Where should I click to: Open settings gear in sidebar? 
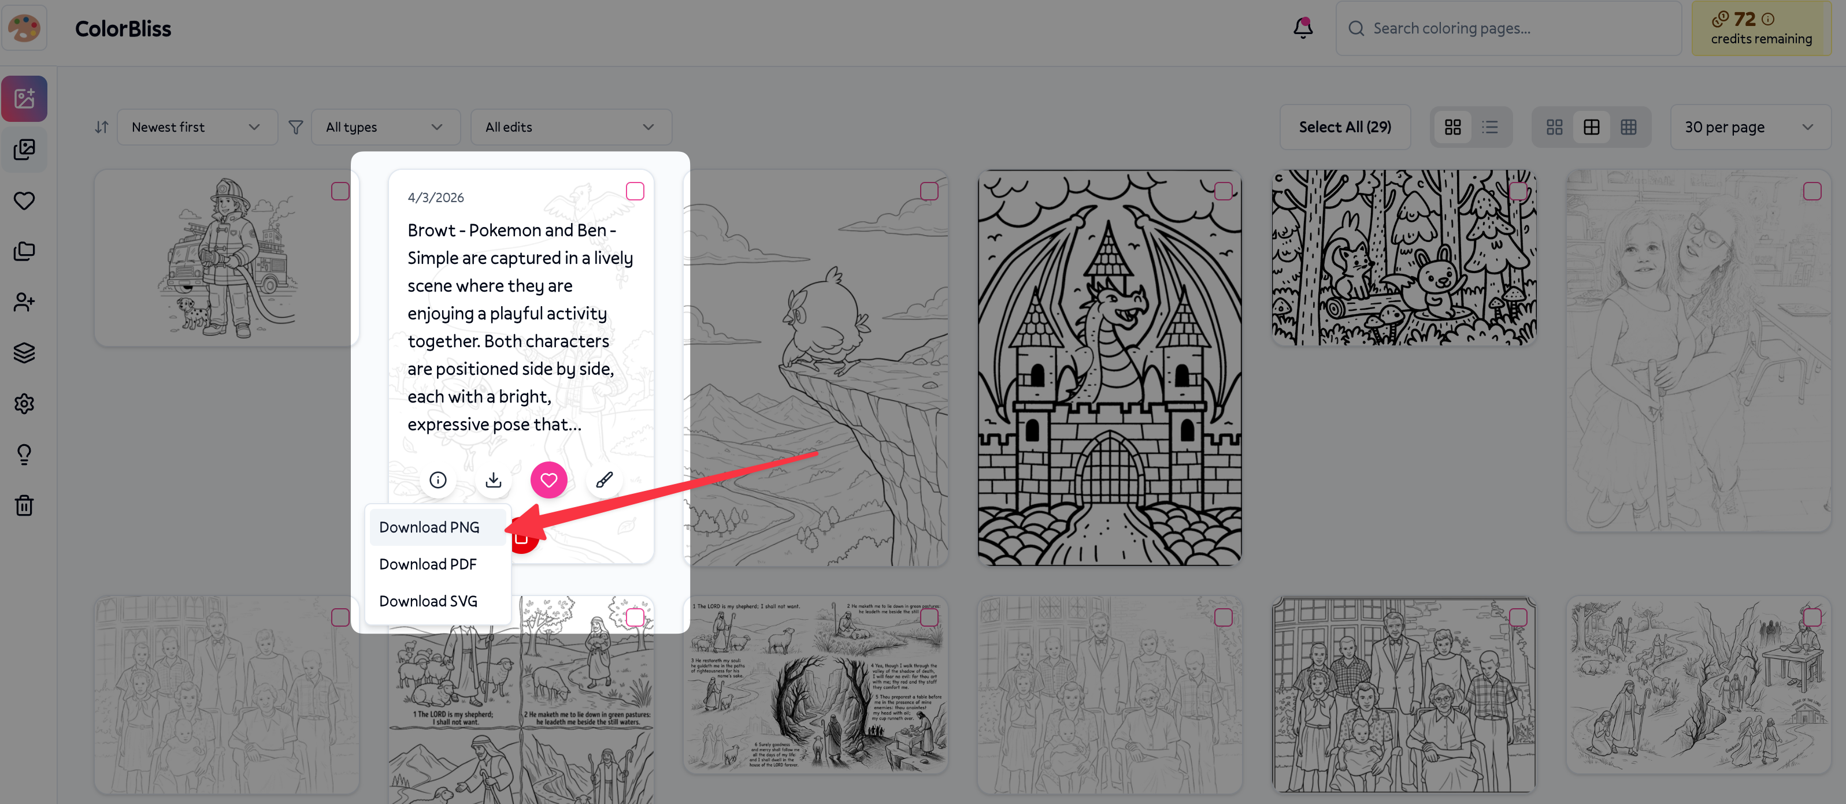pos(24,404)
